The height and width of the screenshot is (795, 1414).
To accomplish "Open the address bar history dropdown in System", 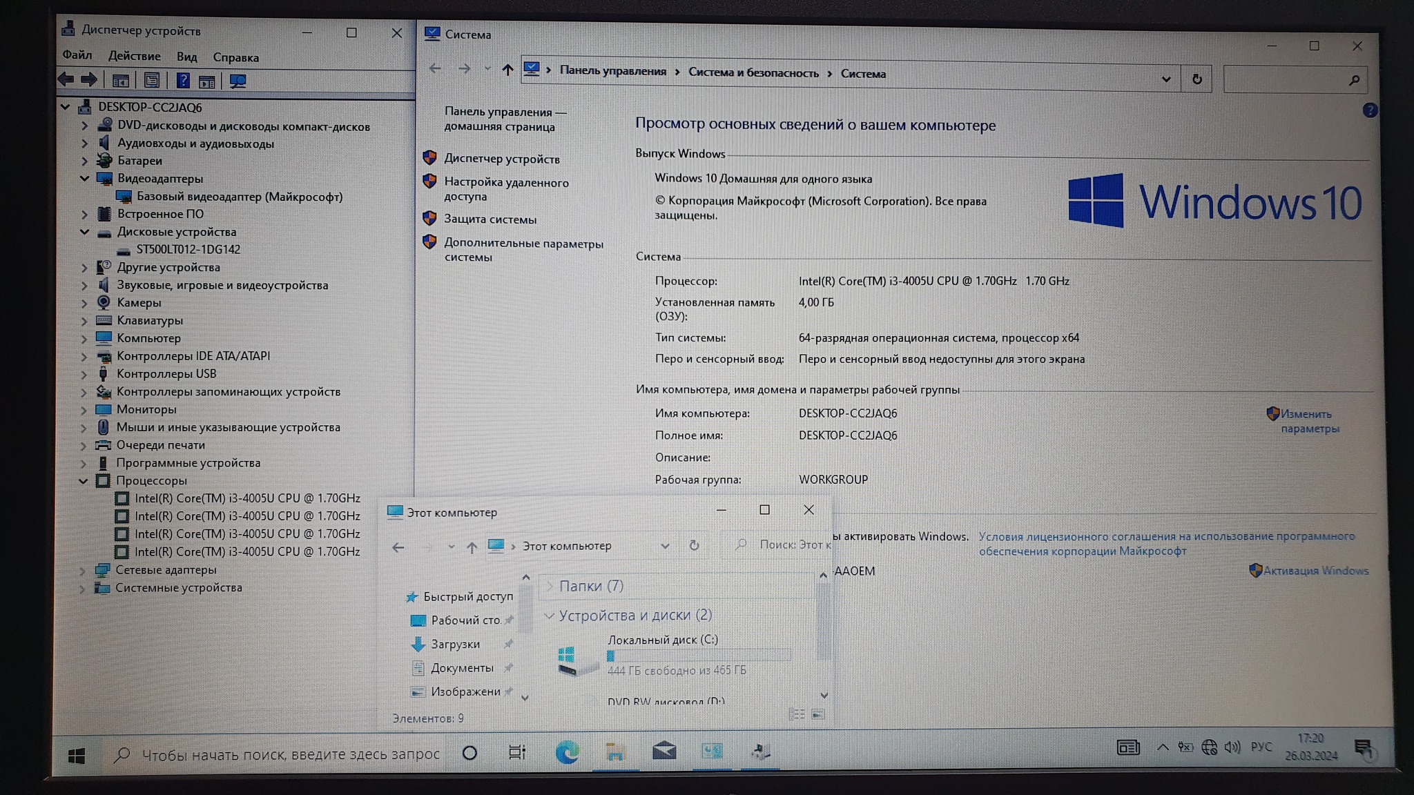I will pos(1166,79).
